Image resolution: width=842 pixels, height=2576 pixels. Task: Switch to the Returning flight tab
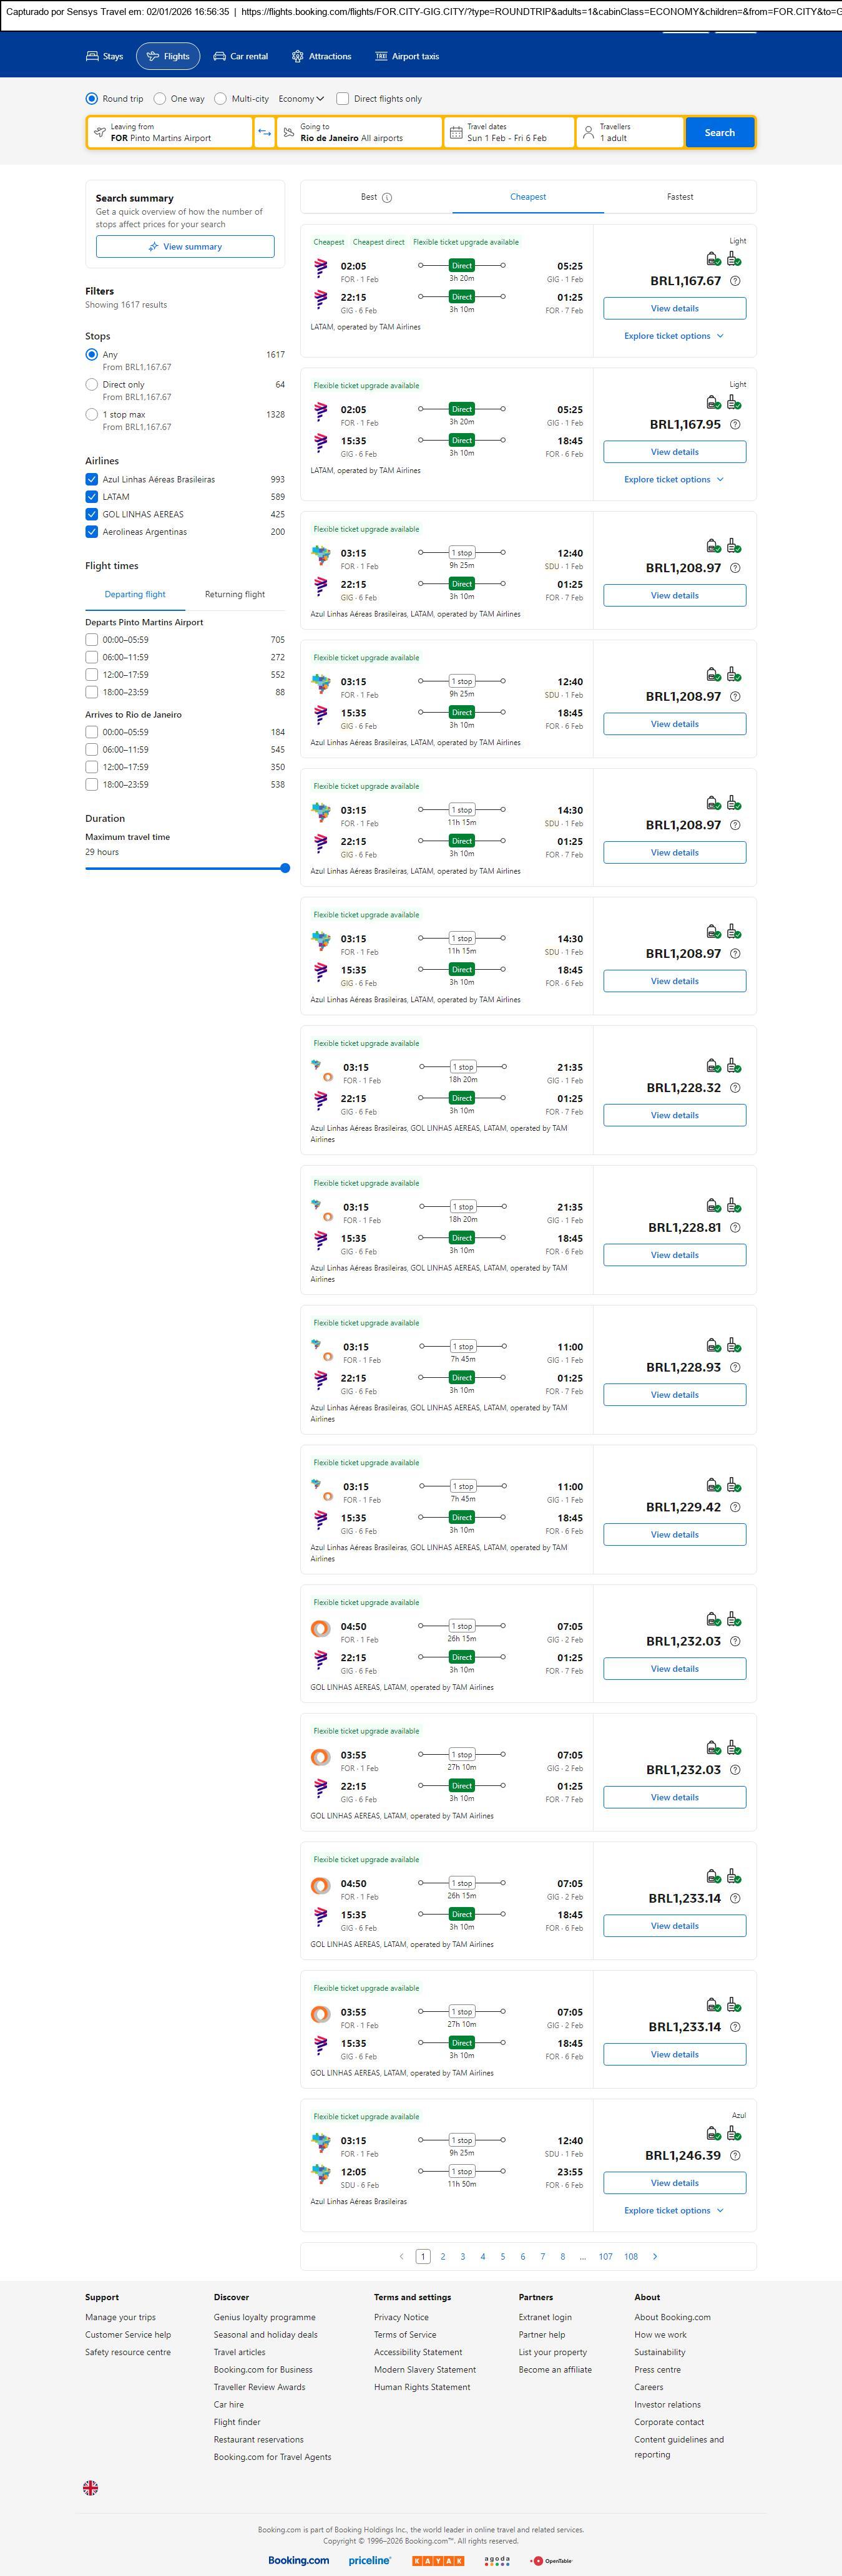(235, 594)
